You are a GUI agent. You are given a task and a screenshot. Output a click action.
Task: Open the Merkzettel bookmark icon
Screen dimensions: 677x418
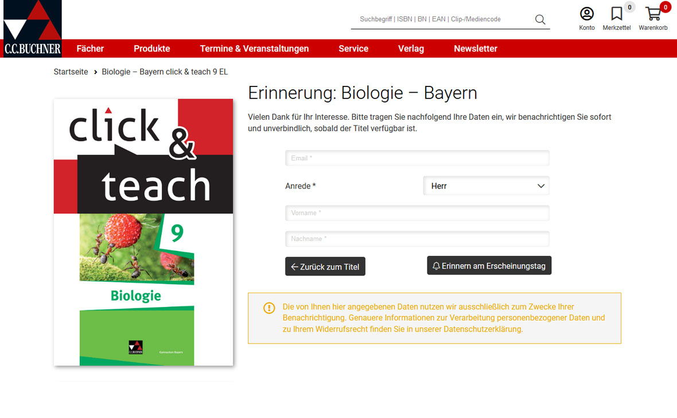pos(617,14)
